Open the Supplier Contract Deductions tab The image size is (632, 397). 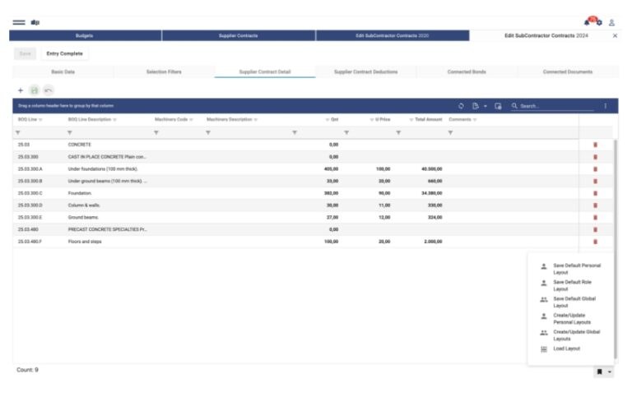click(365, 72)
